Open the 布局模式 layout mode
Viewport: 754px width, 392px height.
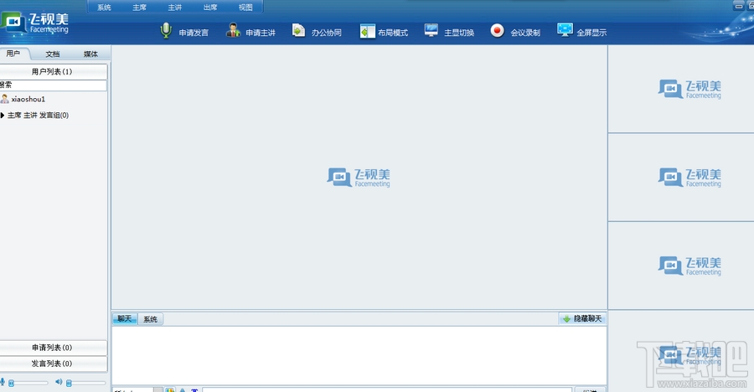point(384,32)
